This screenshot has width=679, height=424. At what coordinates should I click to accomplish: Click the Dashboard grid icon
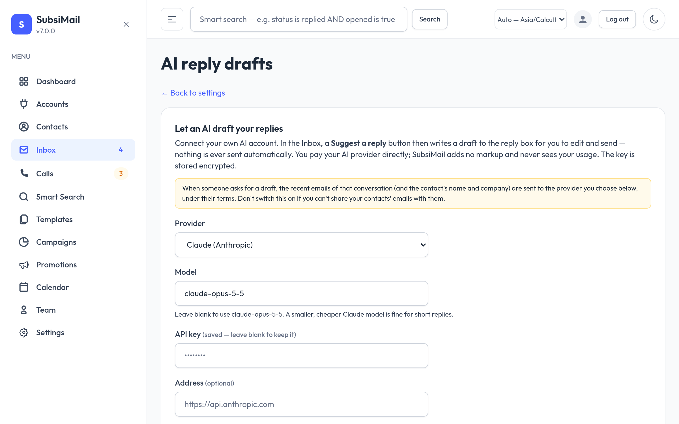24,81
